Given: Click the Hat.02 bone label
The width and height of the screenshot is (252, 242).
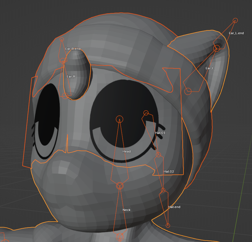Looking at the screenshot, I should [x=169, y=171].
